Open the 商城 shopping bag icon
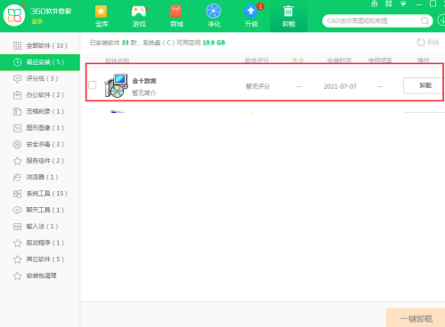Screen dimensions: 445x327 pyautogui.click(x=176, y=12)
